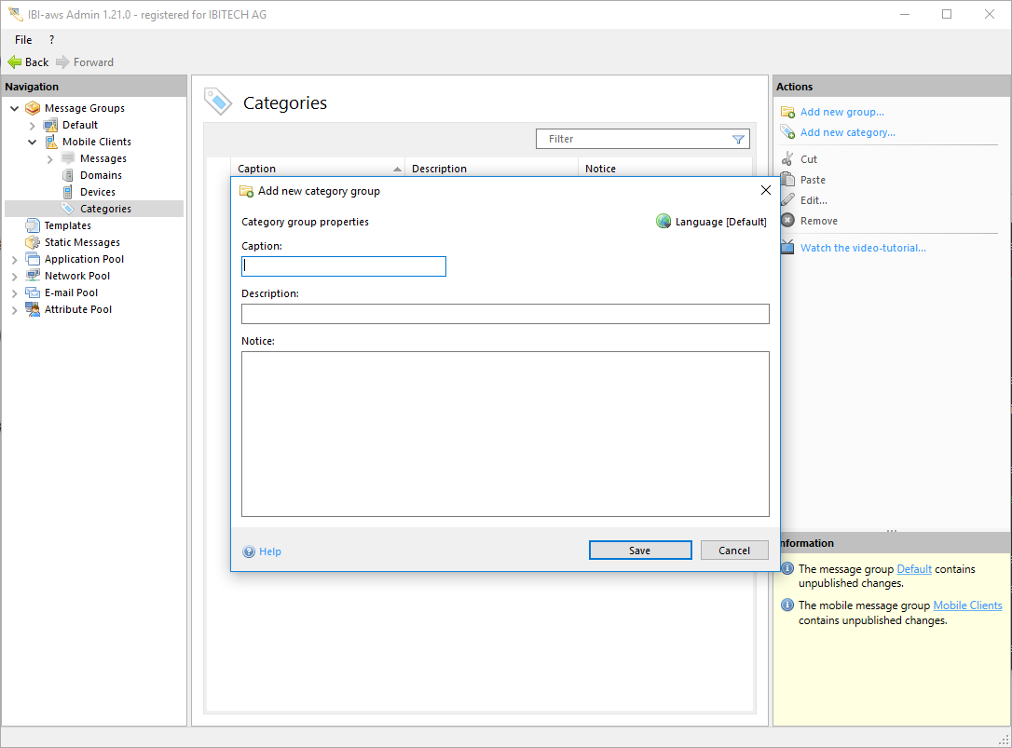
Task: Select the Devices node in navigation tree
Action: (97, 192)
